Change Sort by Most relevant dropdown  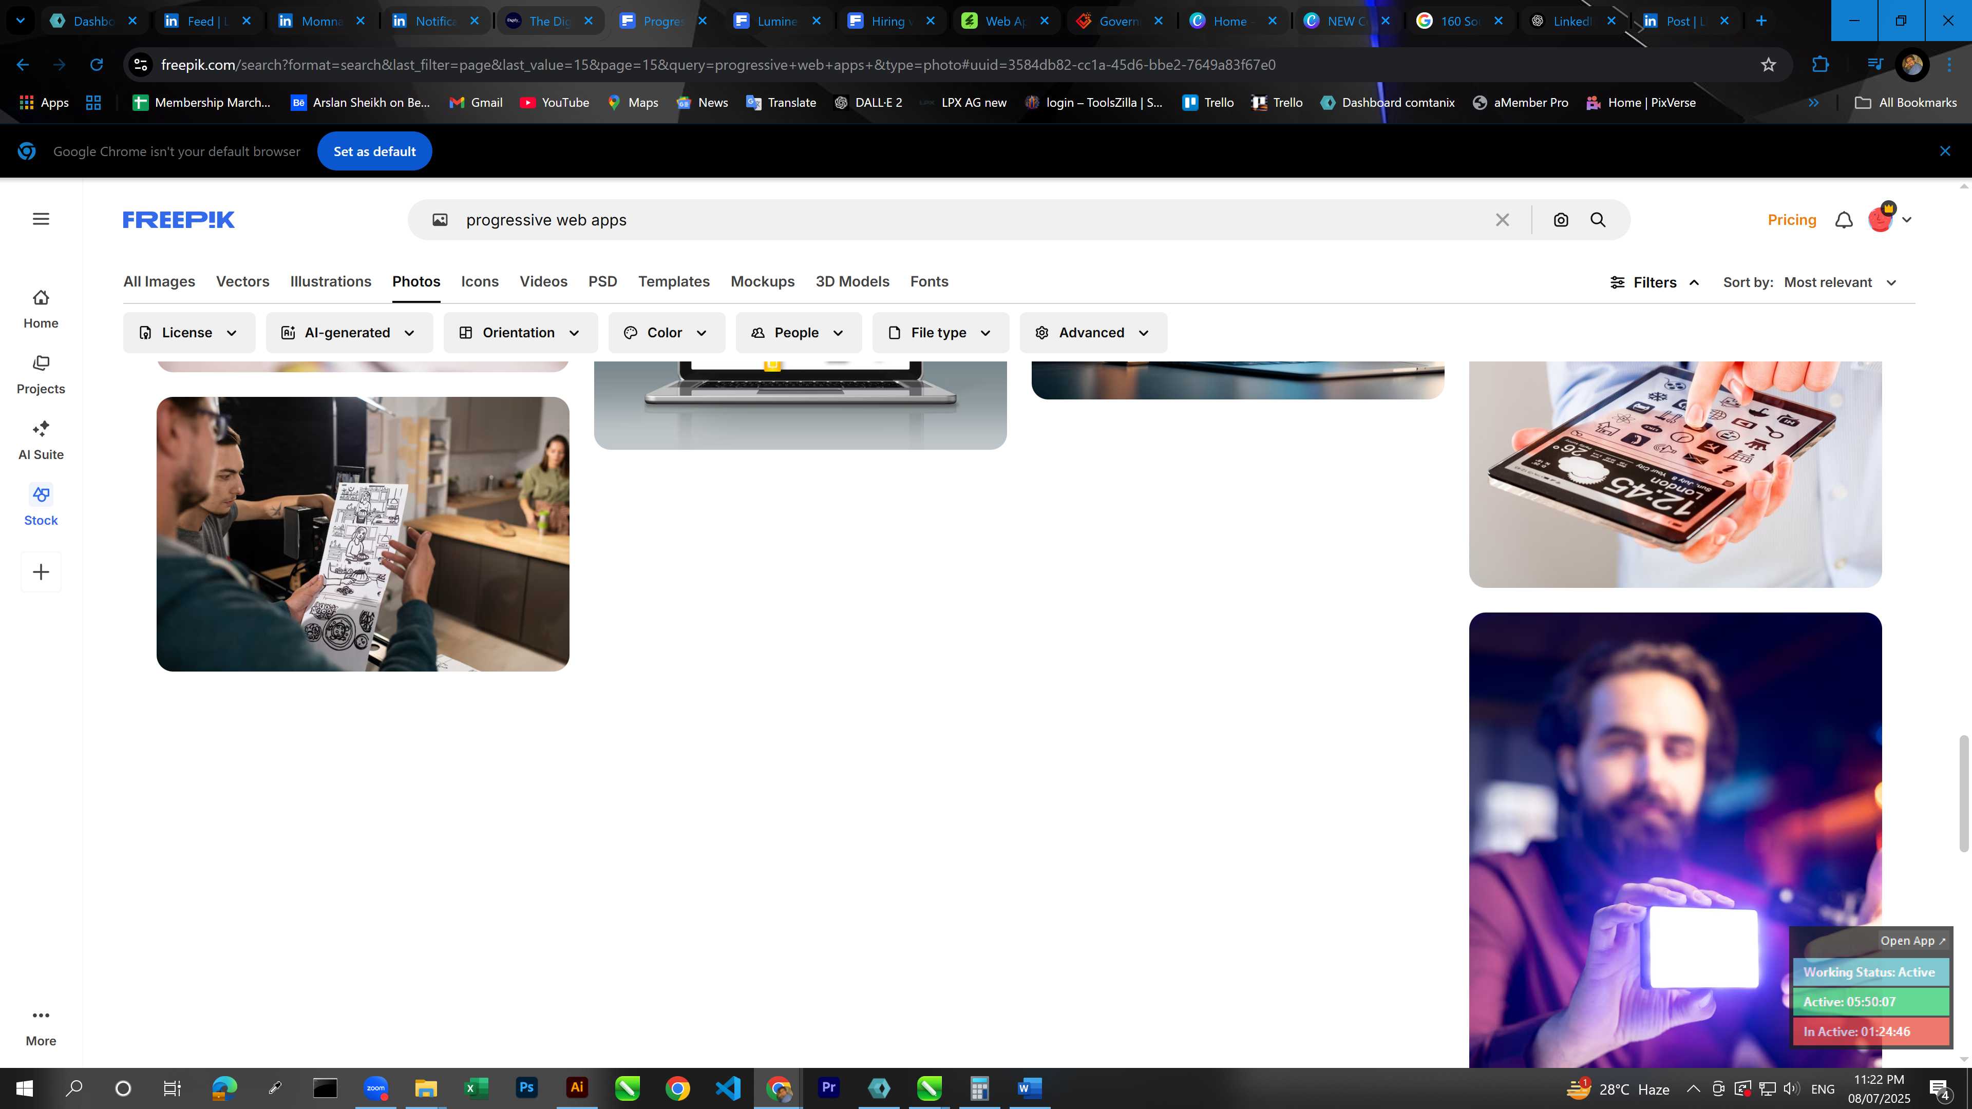click(1841, 282)
